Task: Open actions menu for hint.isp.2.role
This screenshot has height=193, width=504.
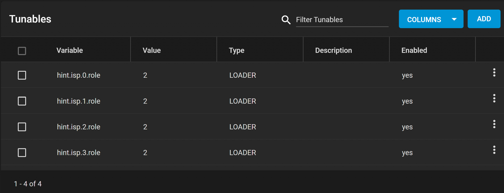Action: pyautogui.click(x=494, y=124)
